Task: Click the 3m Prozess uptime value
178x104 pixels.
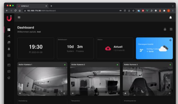Action: pos(80,47)
